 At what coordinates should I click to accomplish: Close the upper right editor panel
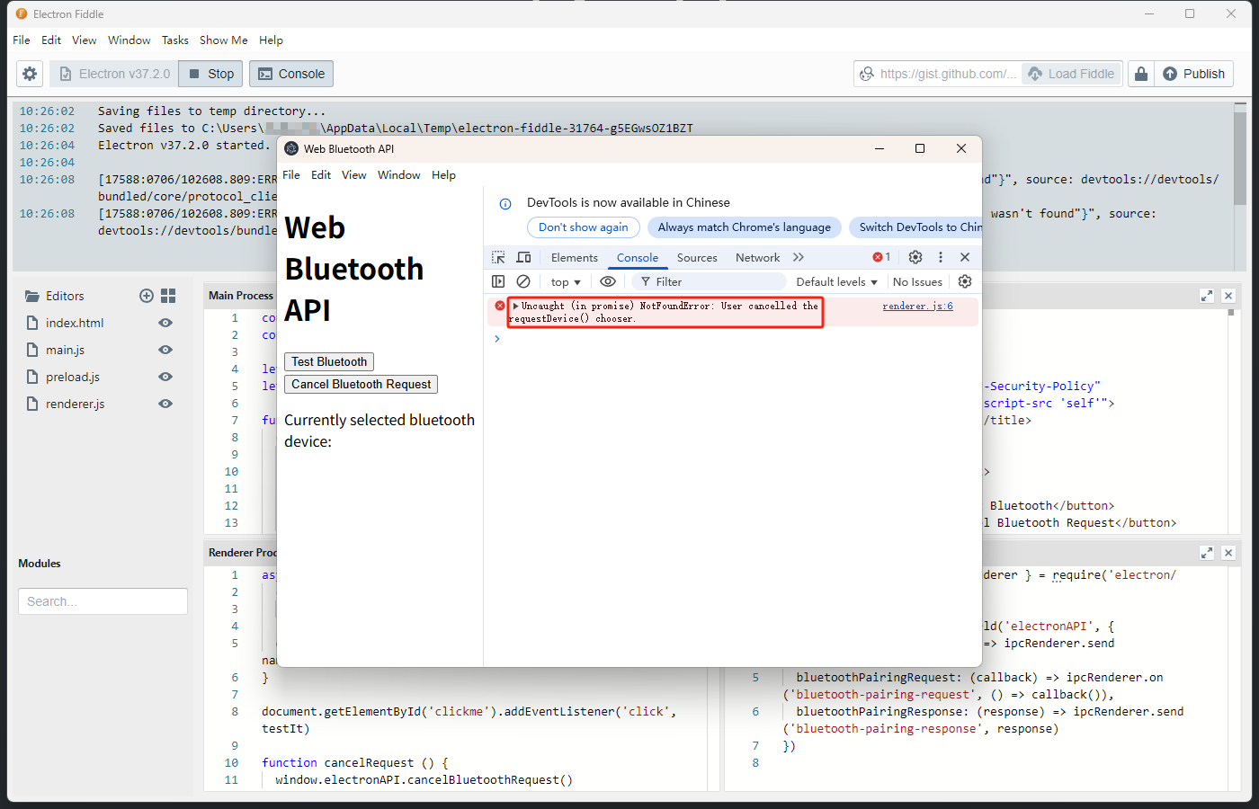coord(1228,296)
